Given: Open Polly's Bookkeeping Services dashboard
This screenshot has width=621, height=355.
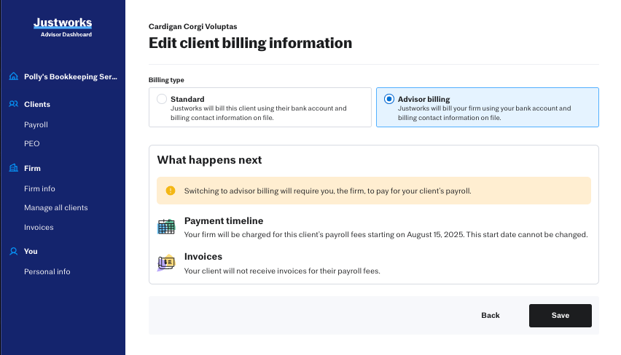Looking at the screenshot, I should tap(70, 76).
